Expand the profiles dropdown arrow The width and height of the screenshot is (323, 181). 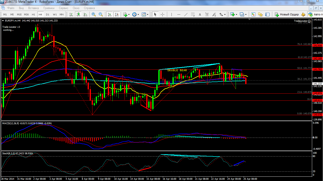246,14
